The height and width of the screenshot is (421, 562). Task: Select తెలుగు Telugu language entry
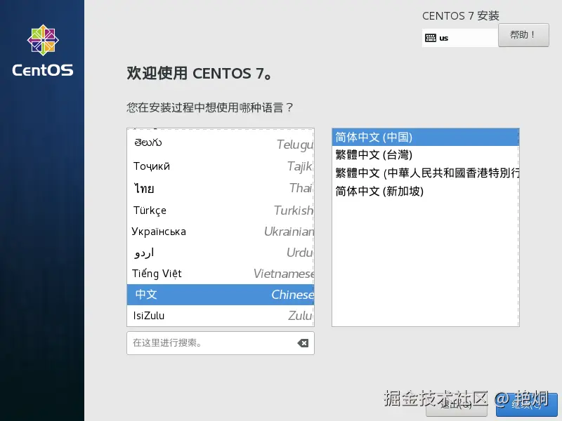click(211, 145)
